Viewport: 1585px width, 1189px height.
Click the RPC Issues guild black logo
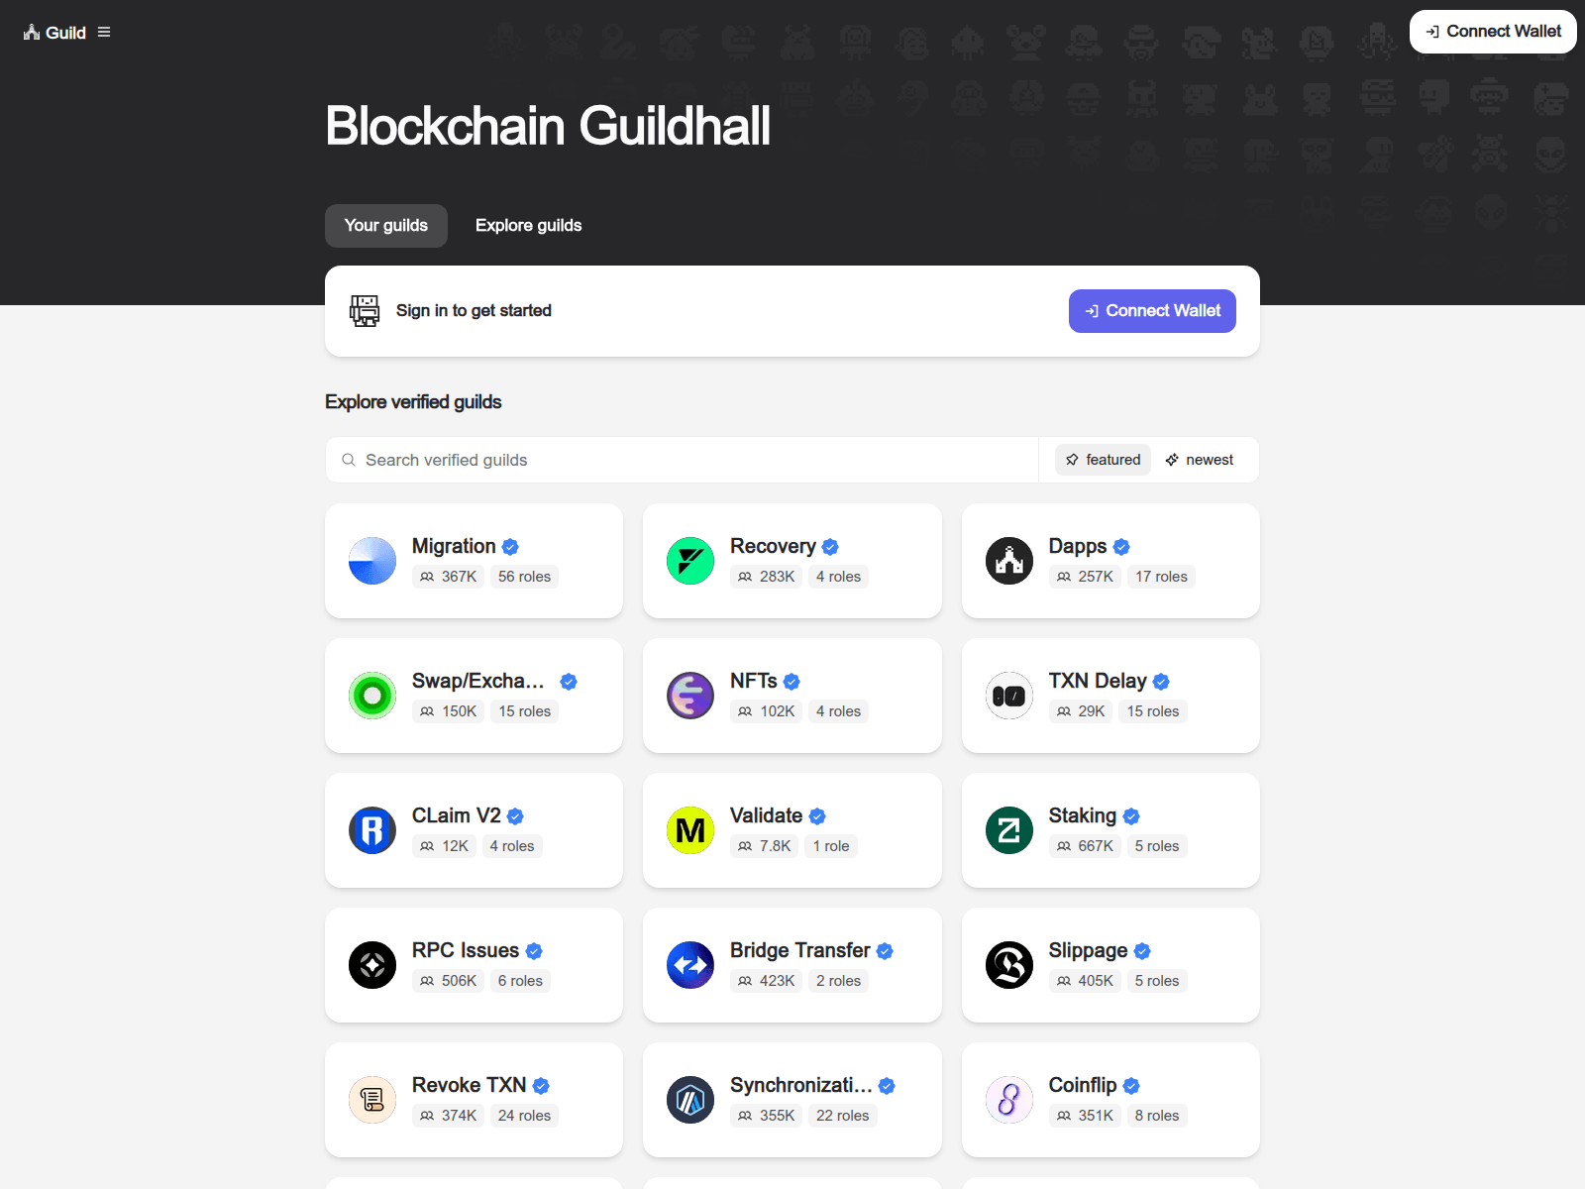click(372, 965)
